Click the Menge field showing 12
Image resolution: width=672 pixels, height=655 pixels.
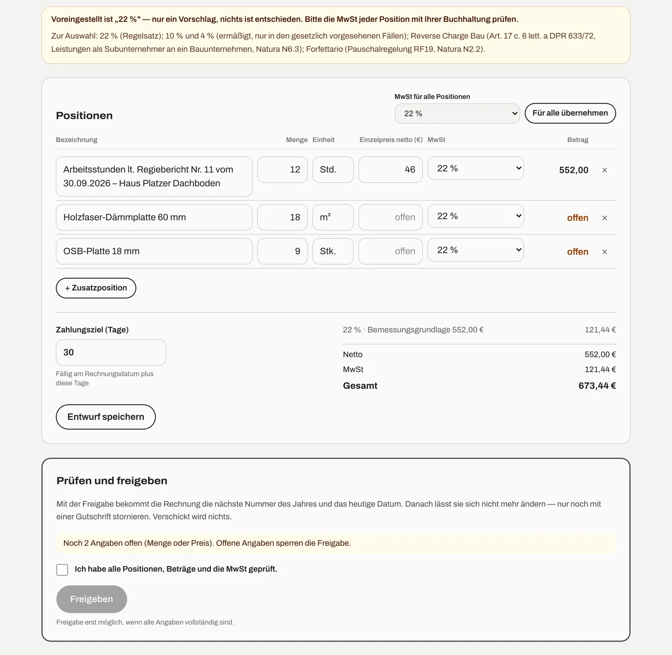point(282,170)
